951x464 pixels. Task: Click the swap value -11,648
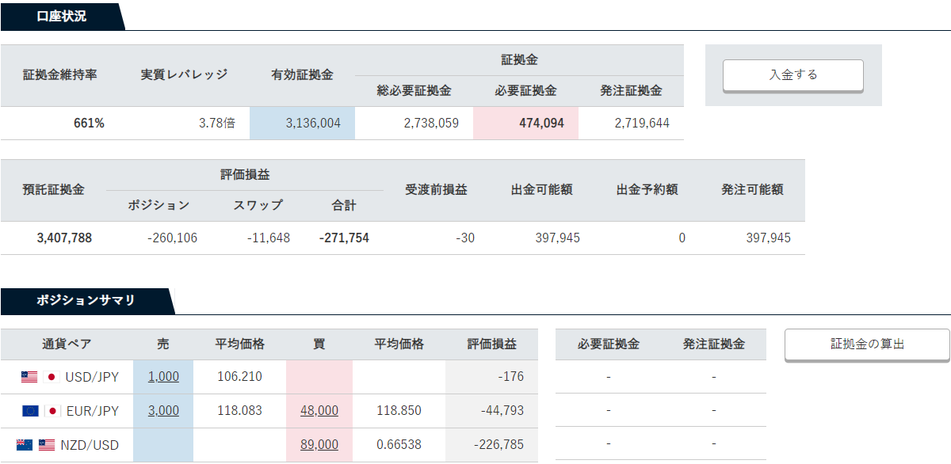coord(268,238)
